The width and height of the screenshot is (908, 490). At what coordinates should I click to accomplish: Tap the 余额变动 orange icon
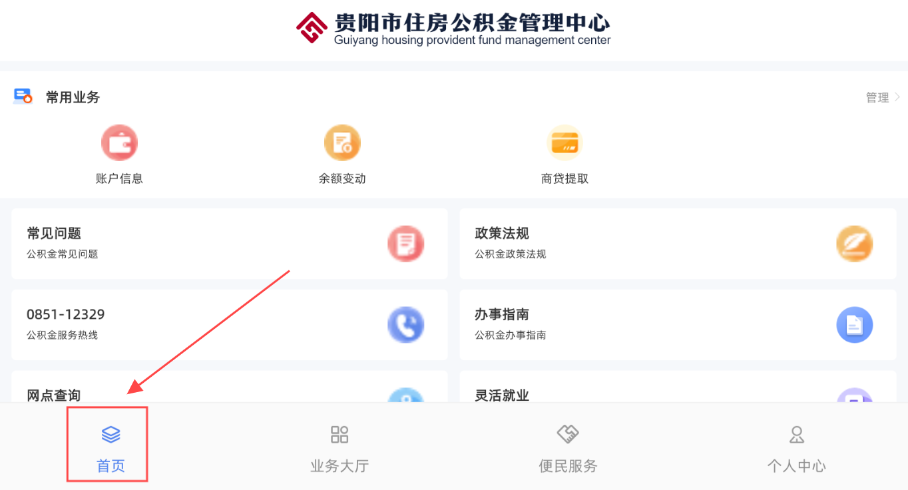pos(342,142)
